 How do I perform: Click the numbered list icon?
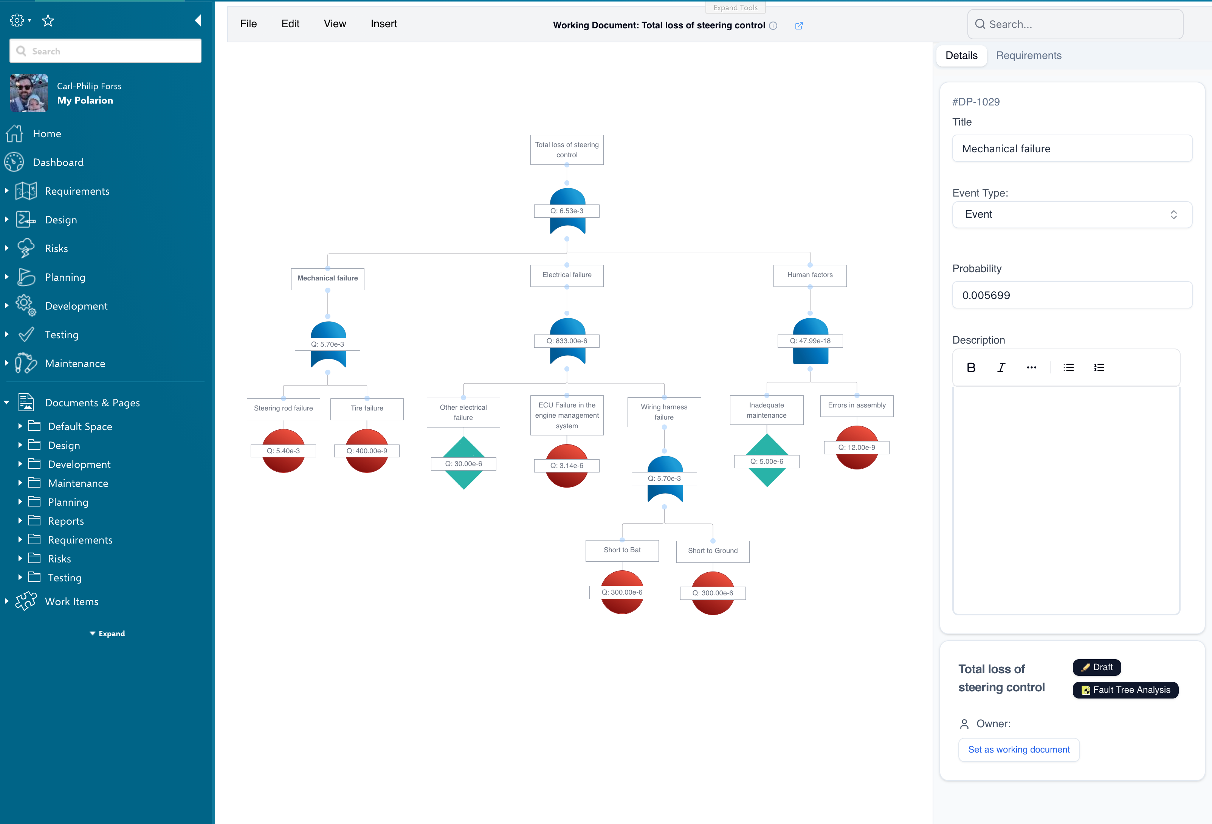(x=1099, y=368)
